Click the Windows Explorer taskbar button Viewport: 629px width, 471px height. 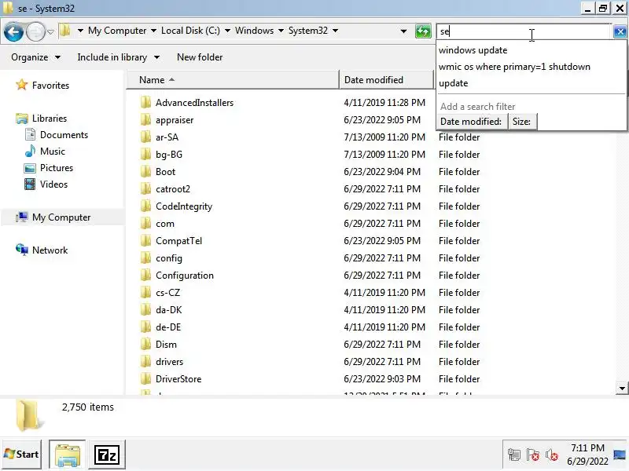coord(68,455)
